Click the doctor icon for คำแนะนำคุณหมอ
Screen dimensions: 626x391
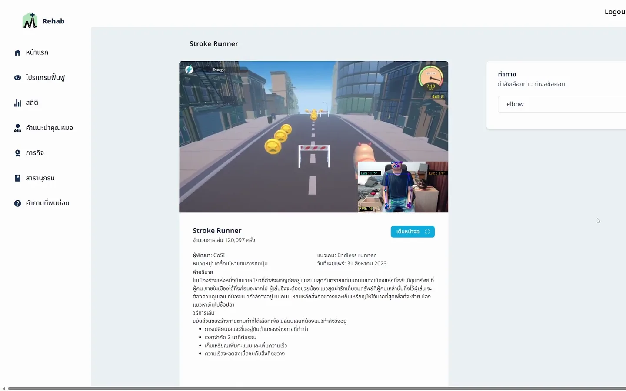click(x=17, y=128)
